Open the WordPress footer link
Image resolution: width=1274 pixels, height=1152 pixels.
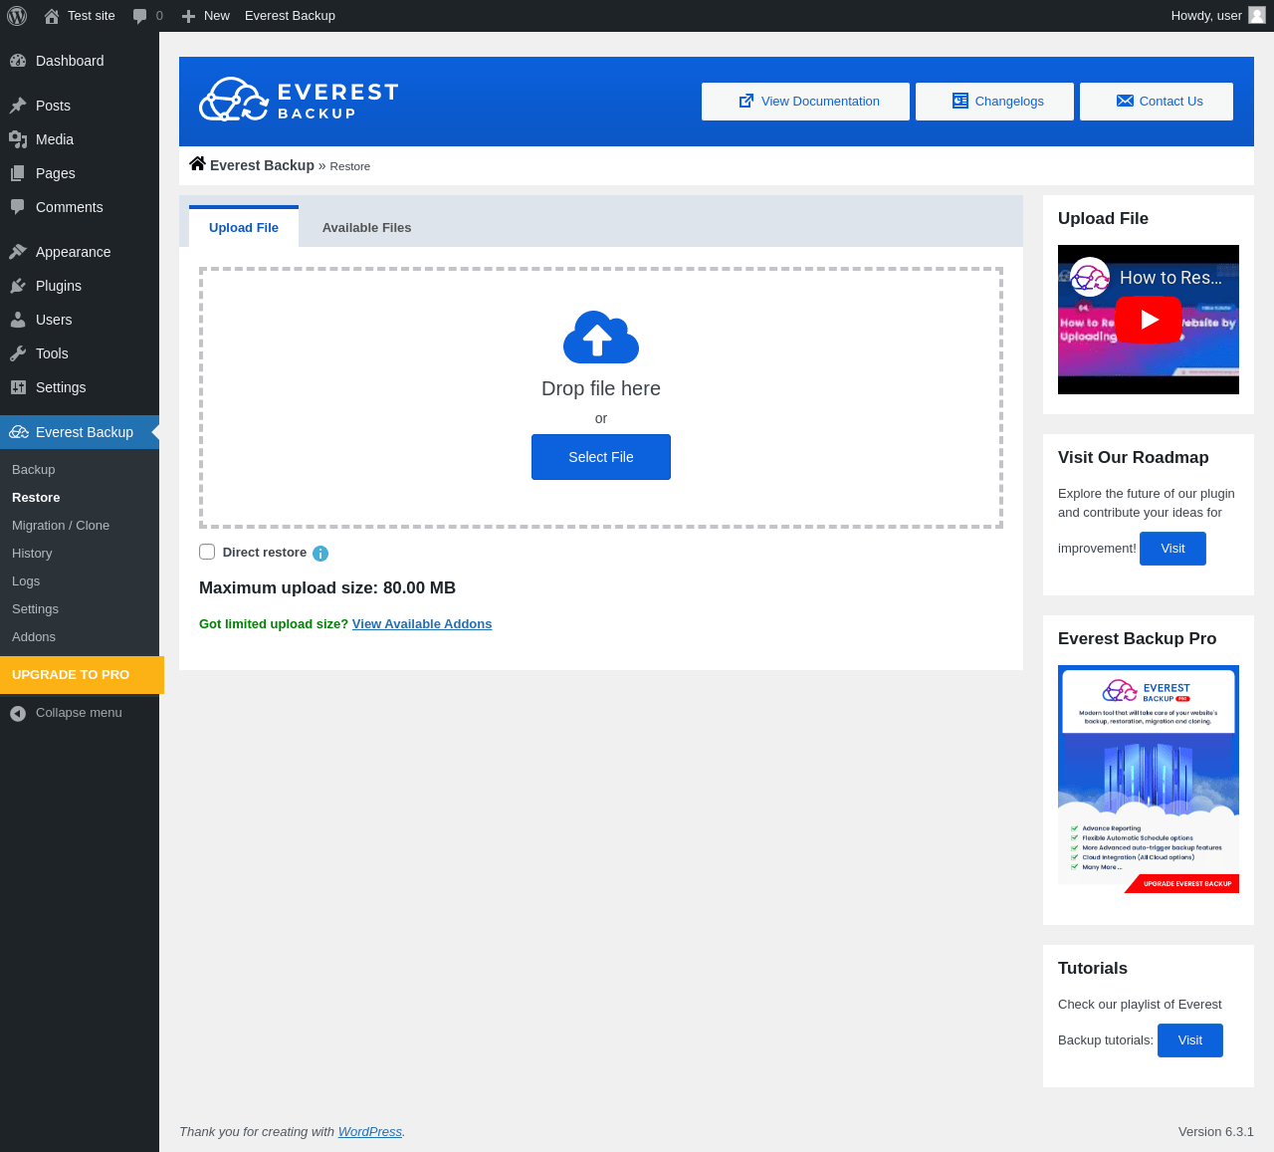[370, 1132]
